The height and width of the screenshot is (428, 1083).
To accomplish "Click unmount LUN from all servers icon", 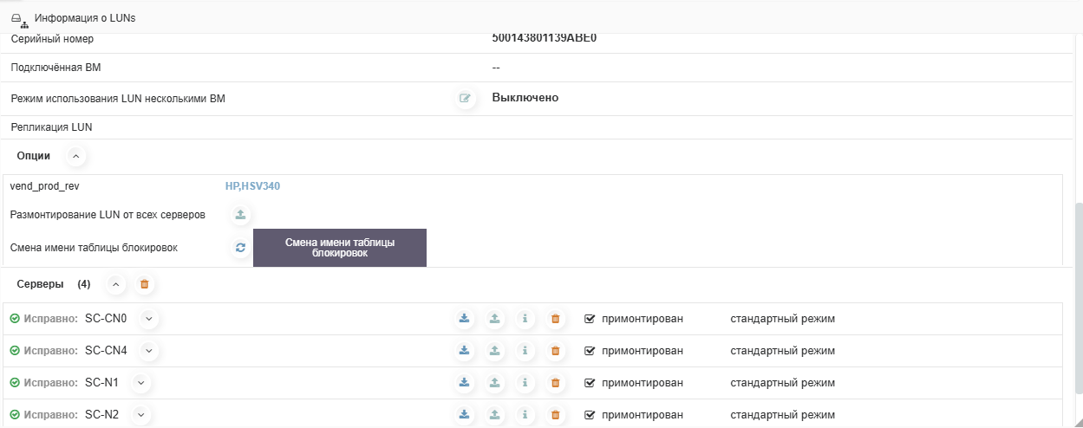I will click(241, 215).
